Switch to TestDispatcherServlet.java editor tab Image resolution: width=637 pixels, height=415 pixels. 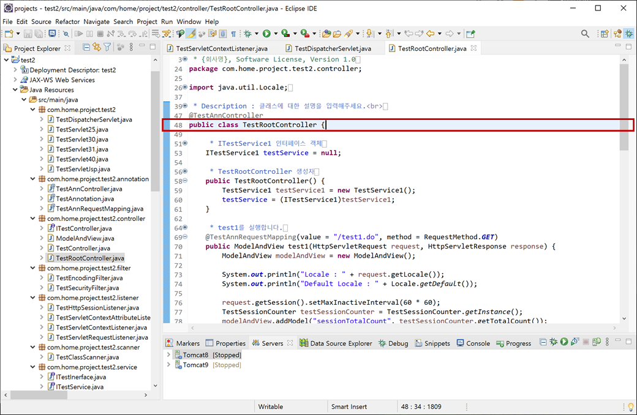click(328, 48)
